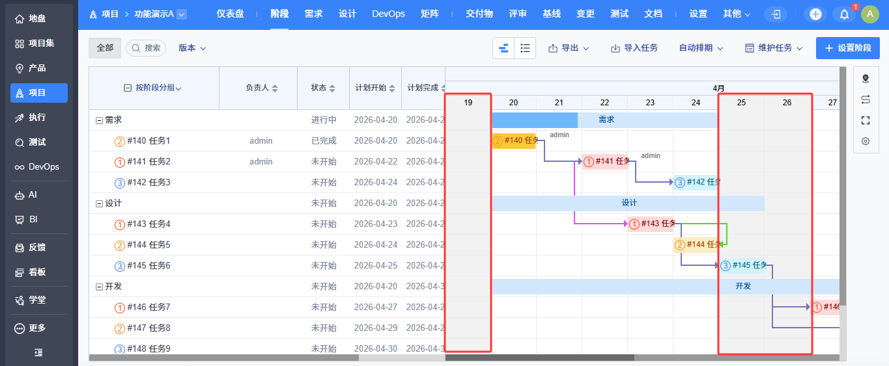Image resolution: width=889 pixels, height=366 pixels.
Task: Open DevOps in the left sidebar
Action: [39, 167]
